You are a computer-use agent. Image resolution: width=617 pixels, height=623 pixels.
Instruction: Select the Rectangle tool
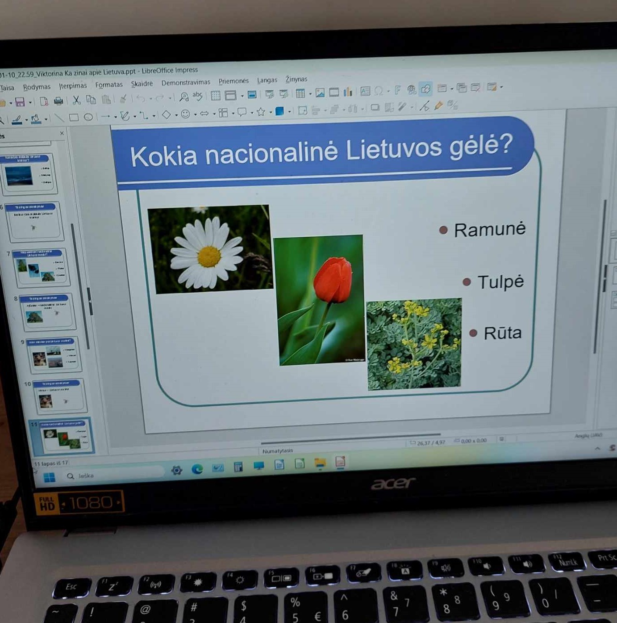point(74,118)
